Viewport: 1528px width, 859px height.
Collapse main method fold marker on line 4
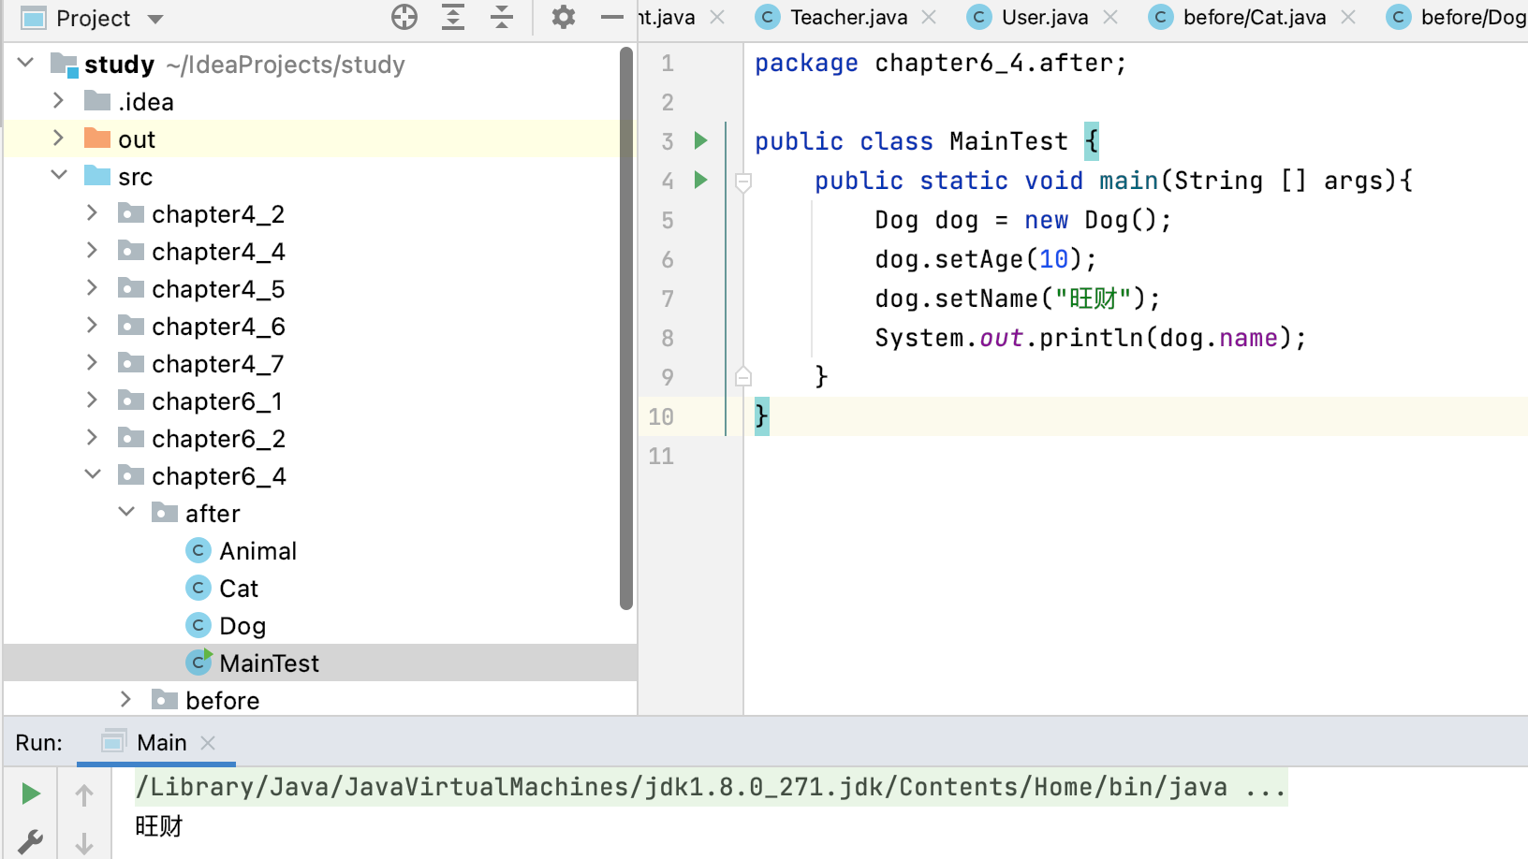743,183
